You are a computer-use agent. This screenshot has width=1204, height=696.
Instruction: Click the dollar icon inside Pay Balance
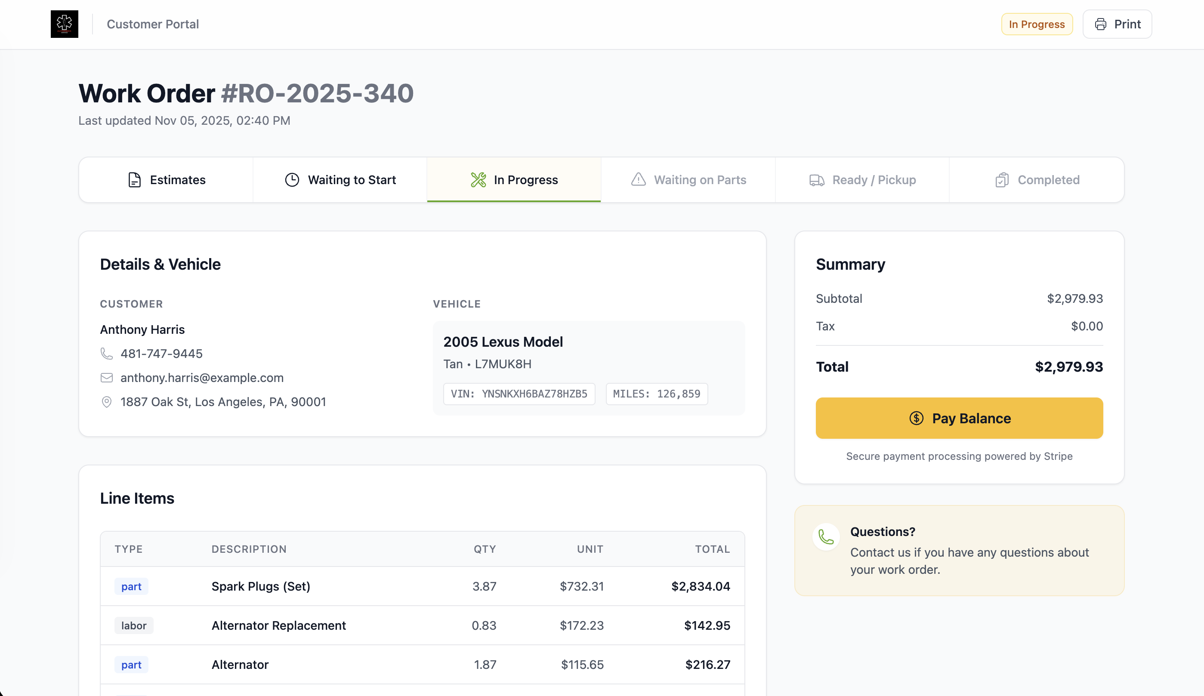[917, 418]
